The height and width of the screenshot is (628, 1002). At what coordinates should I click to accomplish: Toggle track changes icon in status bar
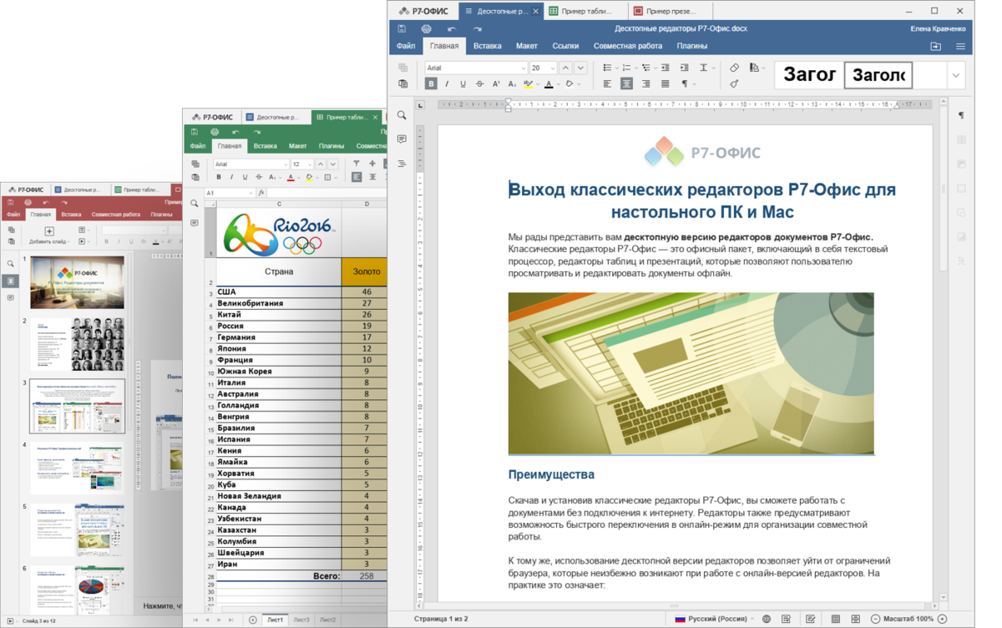(810, 619)
